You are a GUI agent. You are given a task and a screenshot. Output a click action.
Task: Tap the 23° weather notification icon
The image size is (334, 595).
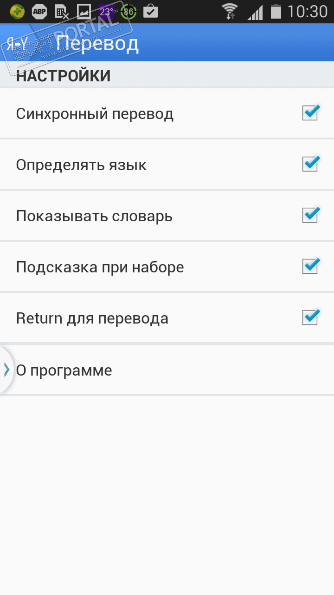pos(106,12)
